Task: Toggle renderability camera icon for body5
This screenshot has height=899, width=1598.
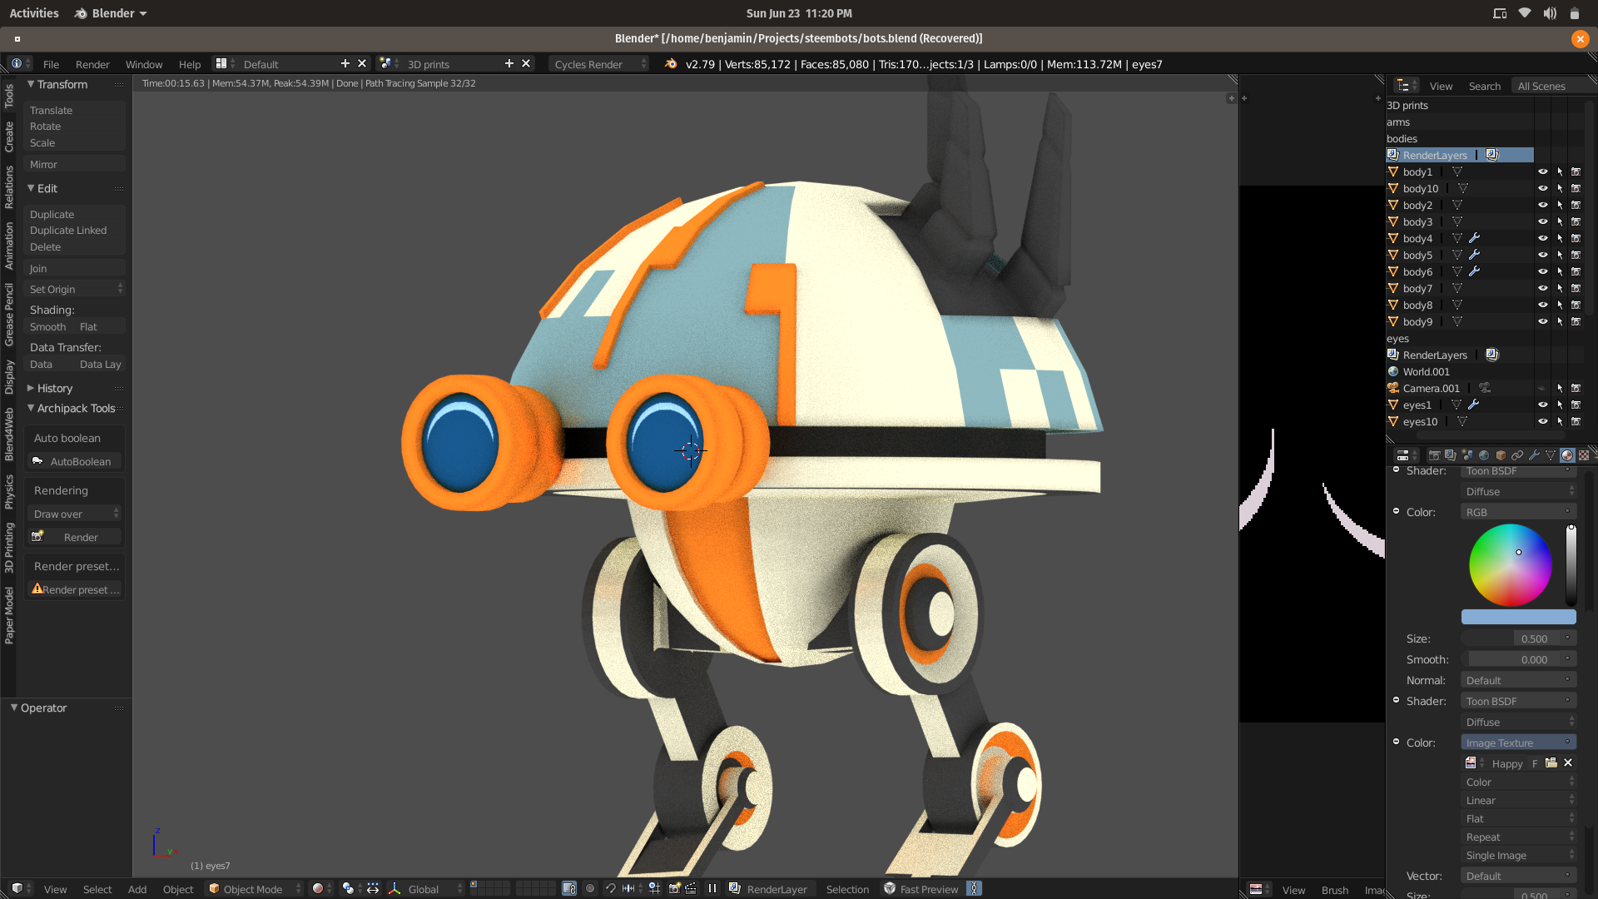Action: pos(1576,255)
